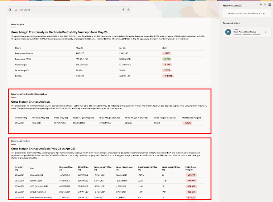Viewport: 273px width, 202px height.
Task: Toggle the side panel layout icon
Action: pos(269,4)
